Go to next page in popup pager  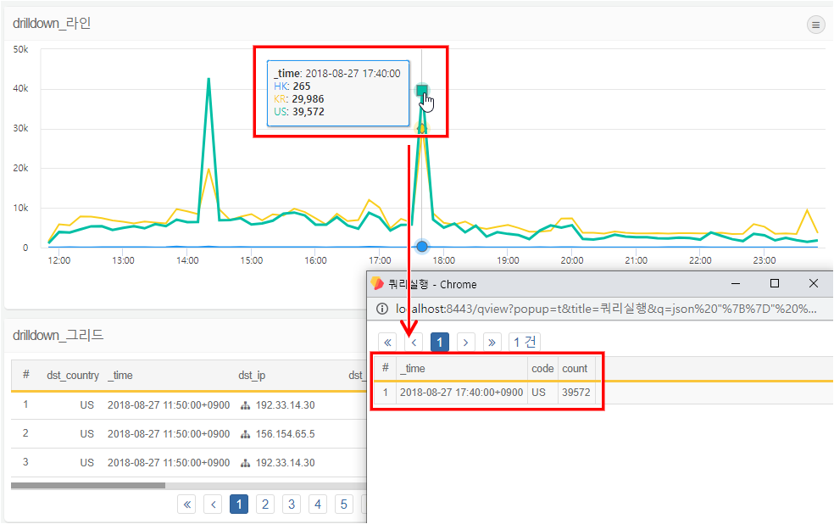tap(465, 342)
